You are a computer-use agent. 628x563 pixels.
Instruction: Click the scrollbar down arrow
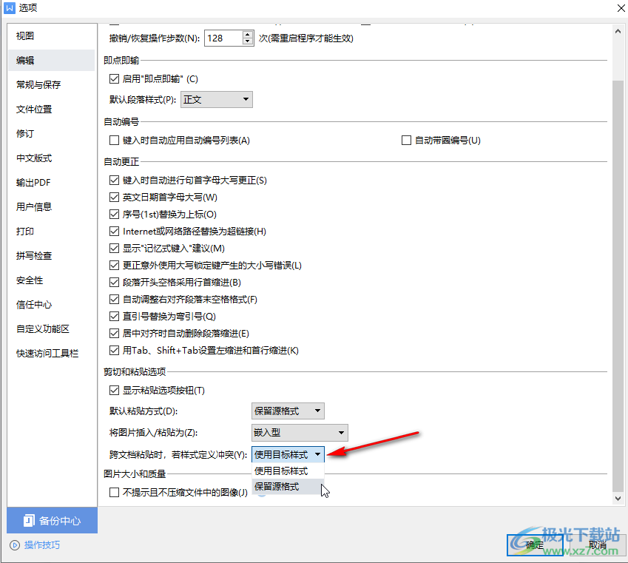click(618, 499)
